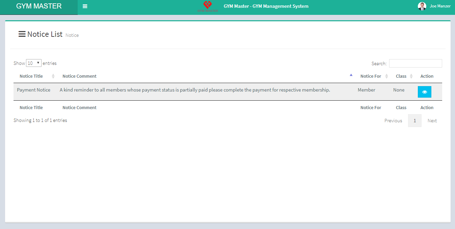Screen dimensions: 455x229
Task: Click the Search input field
Action: coord(415,63)
